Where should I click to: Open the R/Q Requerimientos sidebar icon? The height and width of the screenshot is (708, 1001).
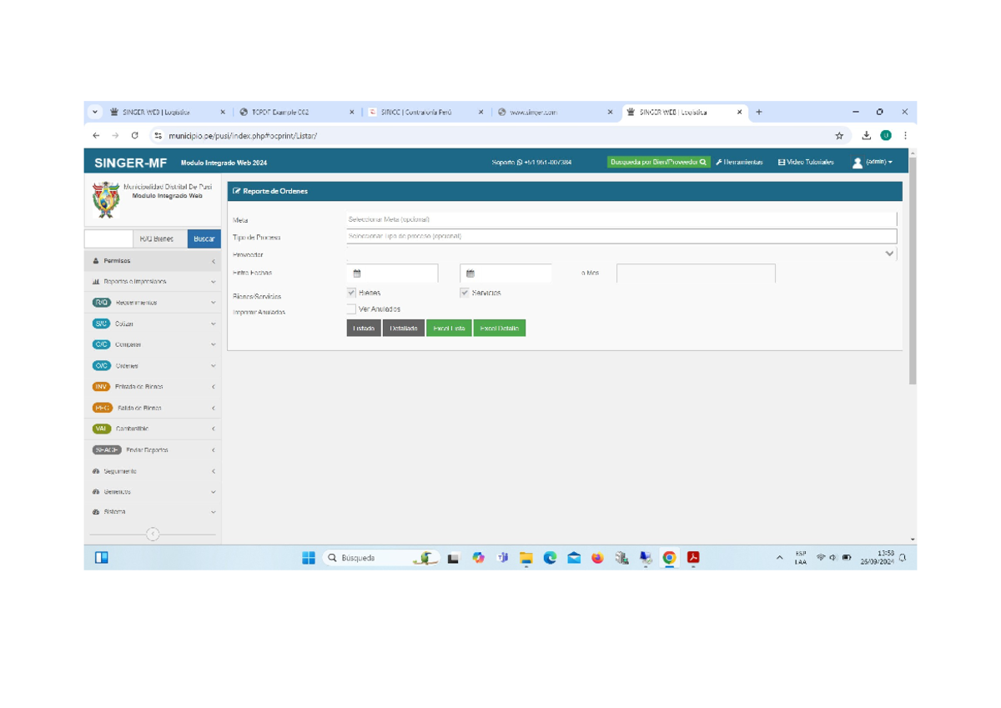pos(101,303)
